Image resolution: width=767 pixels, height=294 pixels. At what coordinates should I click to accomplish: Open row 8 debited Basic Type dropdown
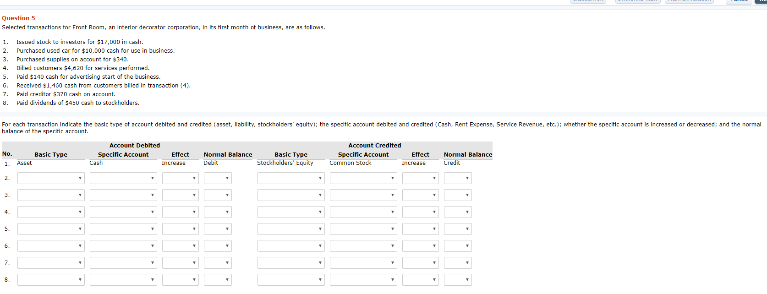[51, 280]
